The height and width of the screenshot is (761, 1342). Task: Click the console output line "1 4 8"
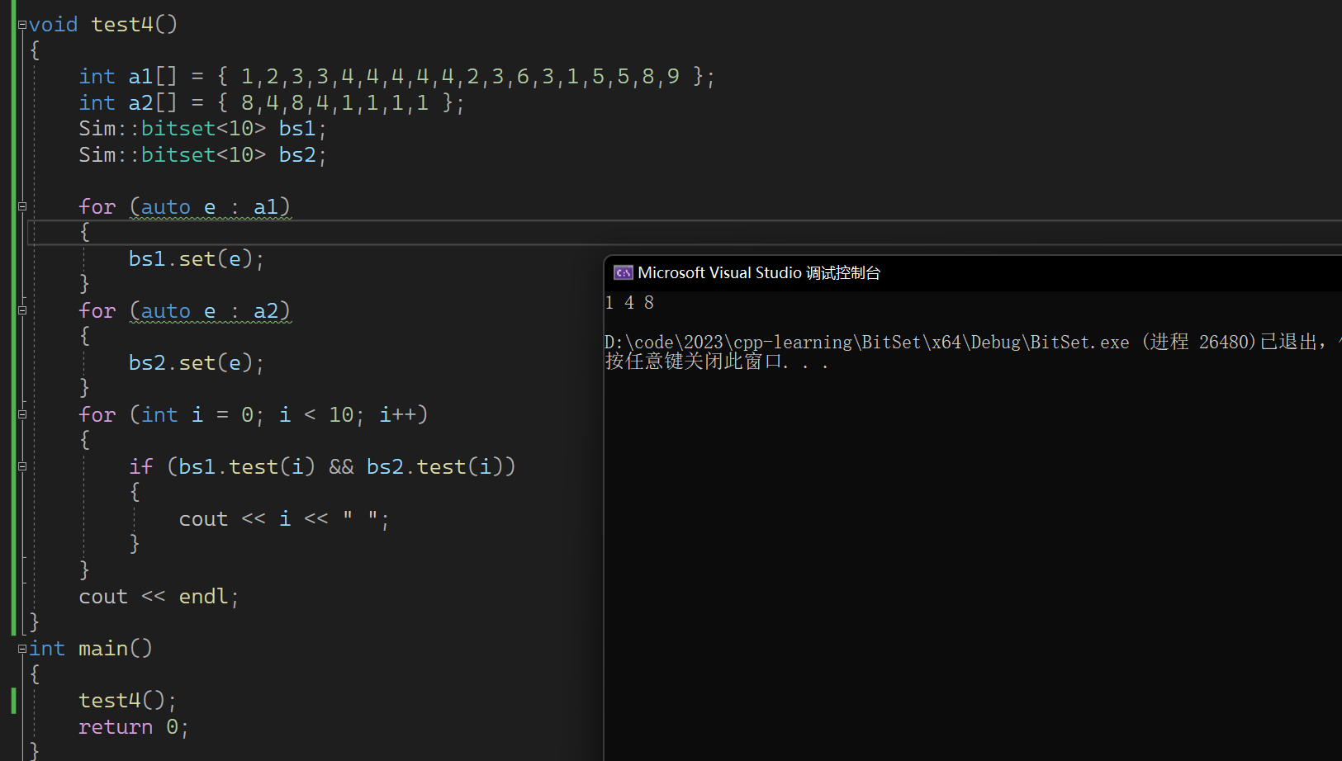pos(629,303)
